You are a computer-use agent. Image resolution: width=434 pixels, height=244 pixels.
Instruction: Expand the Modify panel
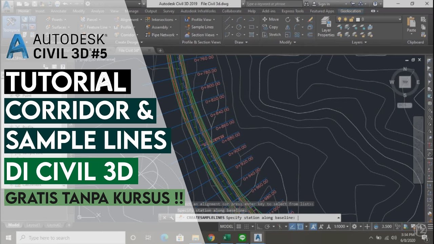(288, 42)
